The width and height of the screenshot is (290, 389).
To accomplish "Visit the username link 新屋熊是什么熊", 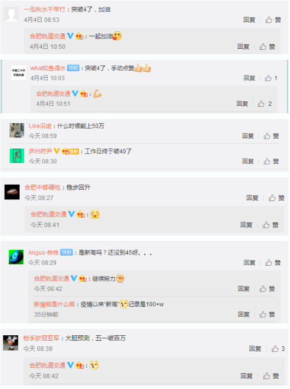I will (x=54, y=304).
